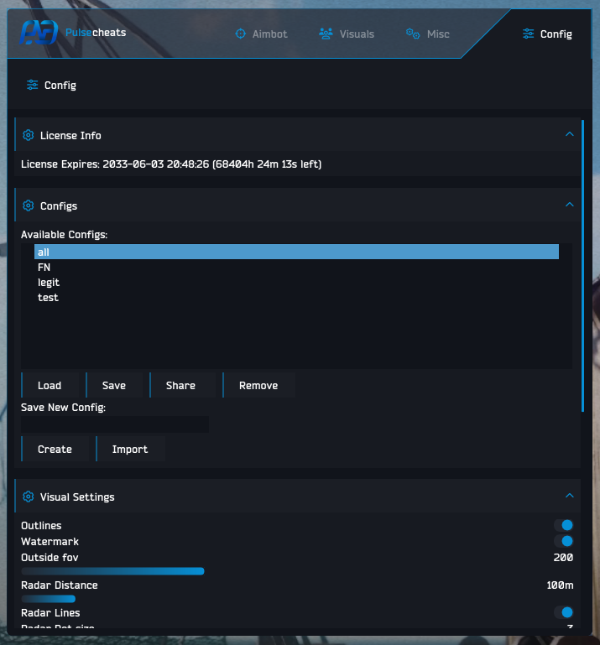Click the Import button
600x645 pixels.
[130, 450]
